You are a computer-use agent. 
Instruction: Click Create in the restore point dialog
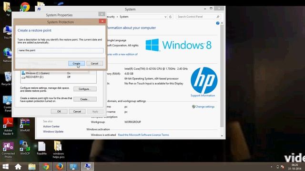[76, 63]
